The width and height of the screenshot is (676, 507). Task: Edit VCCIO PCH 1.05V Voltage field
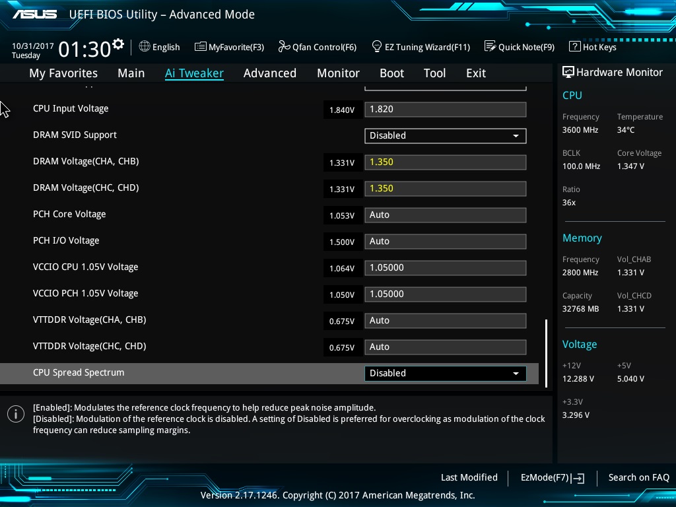446,294
